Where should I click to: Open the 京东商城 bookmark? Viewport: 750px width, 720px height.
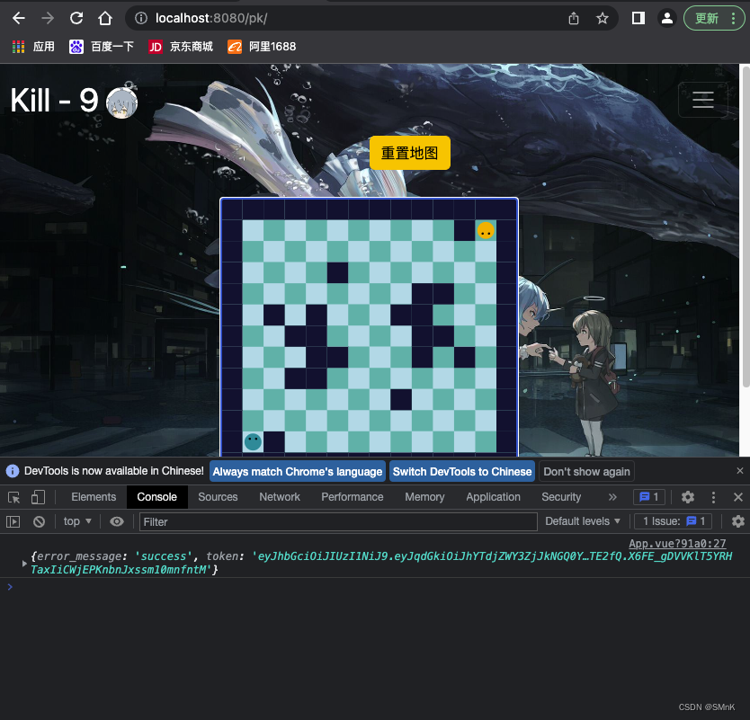[x=181, y=47]
